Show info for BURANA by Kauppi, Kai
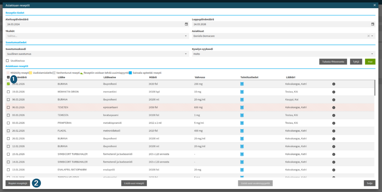This screenshot has width=382, height=192. [334, 99]
